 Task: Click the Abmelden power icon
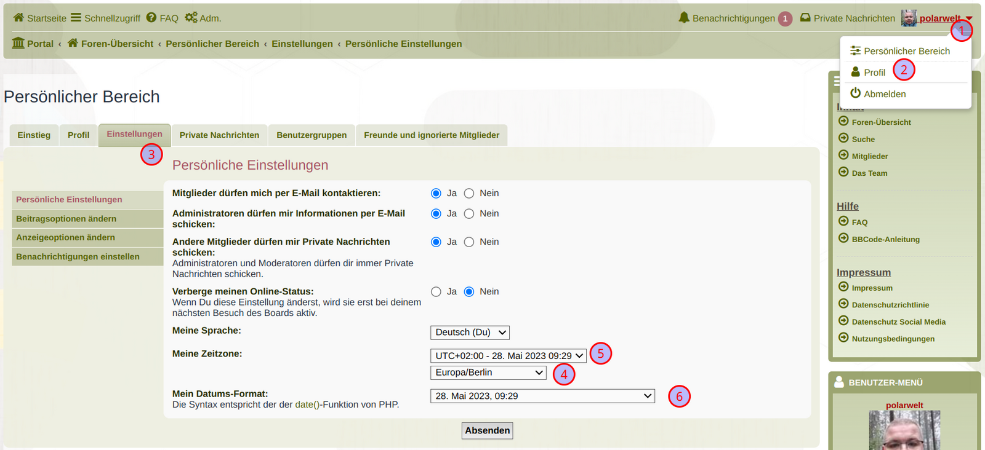click(x=855, y=93)
